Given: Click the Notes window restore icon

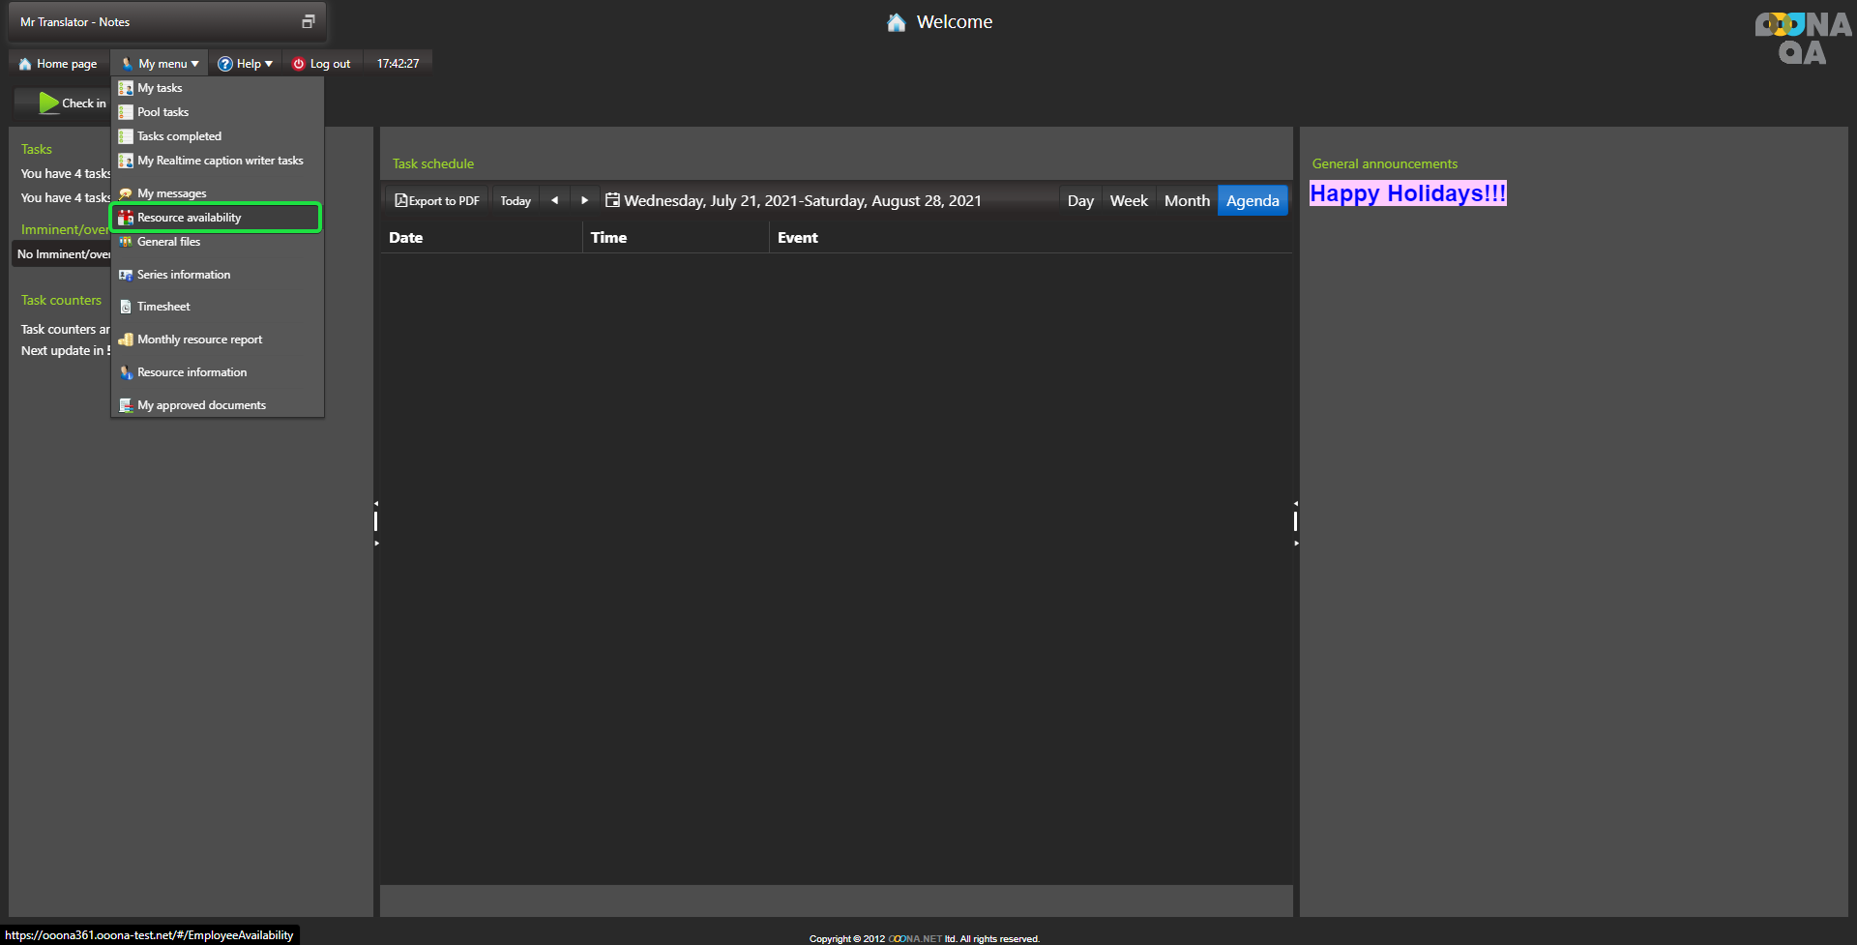Looking at the screenshot, I should 308,21.
